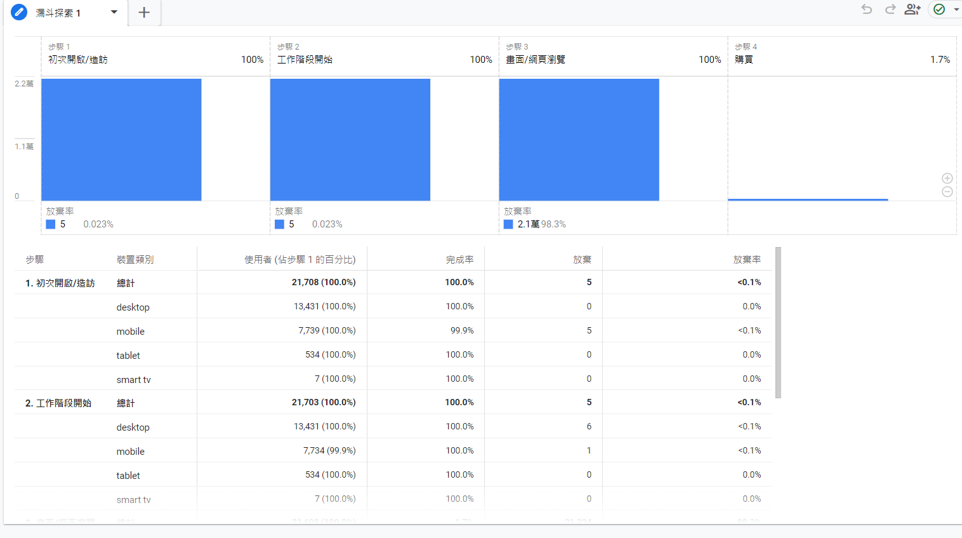Expand the dropdown arrow next to the checkmark

tap(956, 10)
